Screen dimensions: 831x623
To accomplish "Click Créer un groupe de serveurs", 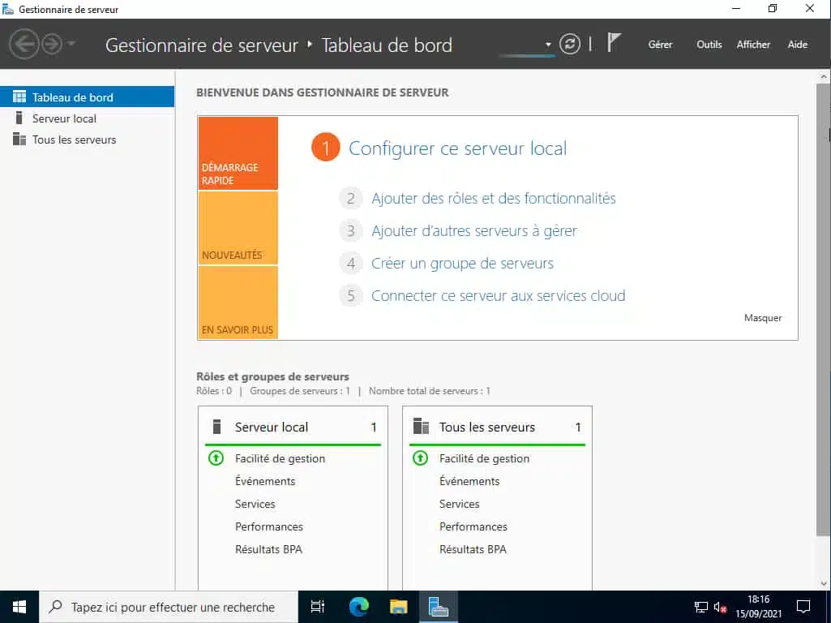I will (x=462, y=263).
